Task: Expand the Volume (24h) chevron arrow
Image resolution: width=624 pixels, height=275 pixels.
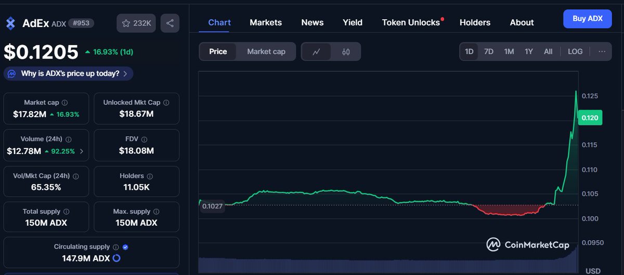Action: 81,152
